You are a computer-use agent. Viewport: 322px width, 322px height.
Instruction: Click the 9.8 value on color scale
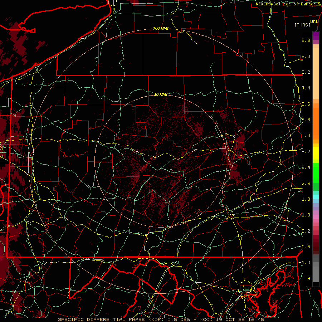point(306,40)
